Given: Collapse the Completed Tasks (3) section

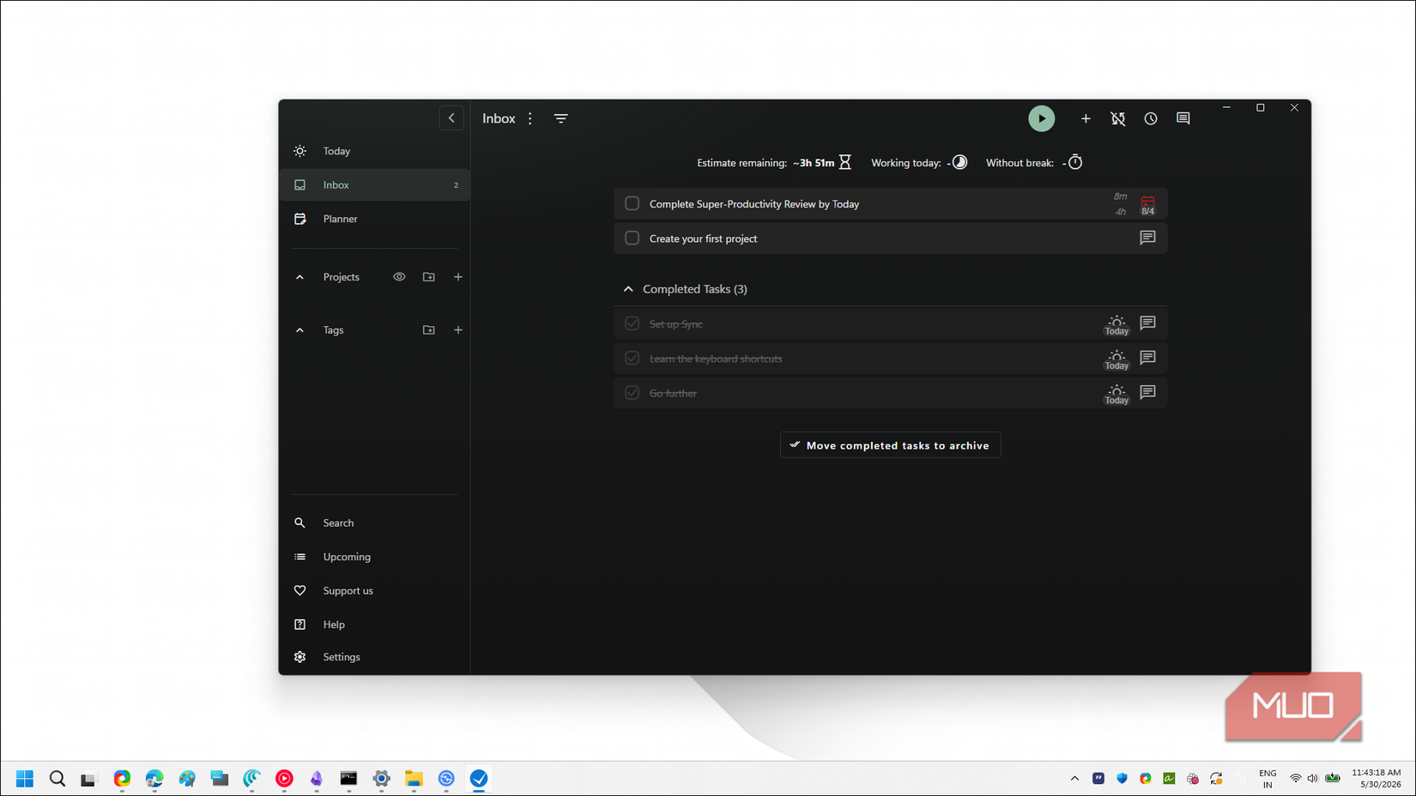Looking at the screenshot, I should (628, 289).
